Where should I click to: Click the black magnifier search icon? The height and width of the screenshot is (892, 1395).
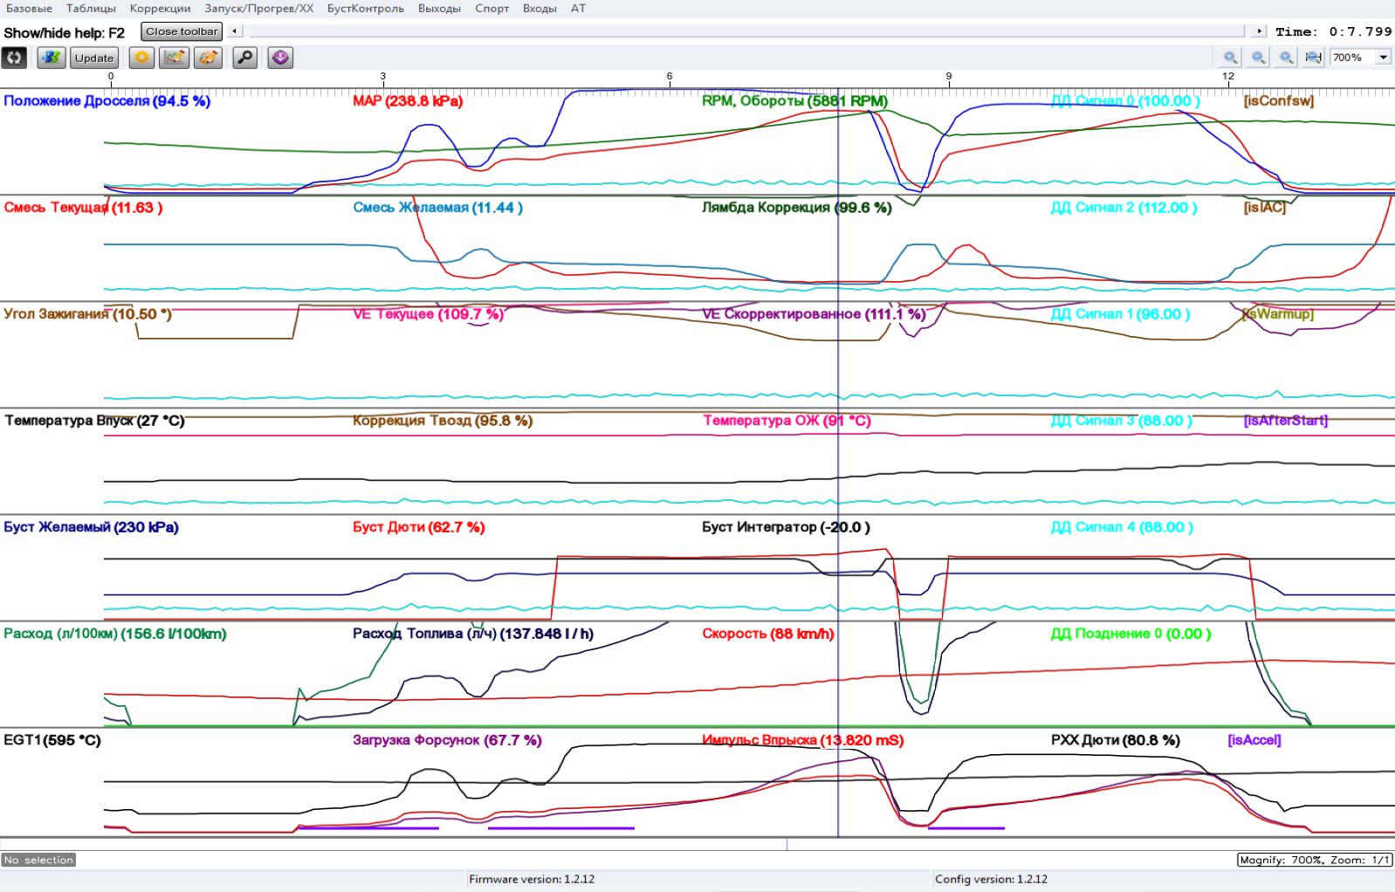245,58
